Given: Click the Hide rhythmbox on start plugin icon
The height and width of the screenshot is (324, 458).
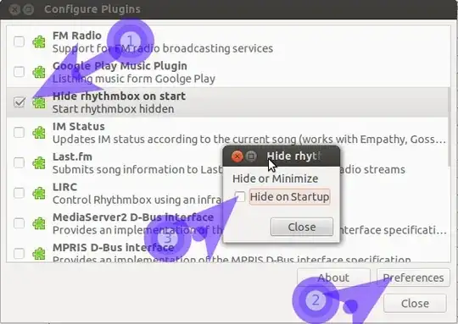Looking at the screenshot, I should point(39,102).
